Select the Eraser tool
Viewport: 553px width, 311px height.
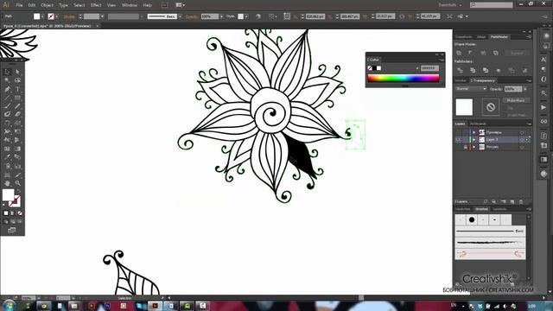tap(17, 114)
